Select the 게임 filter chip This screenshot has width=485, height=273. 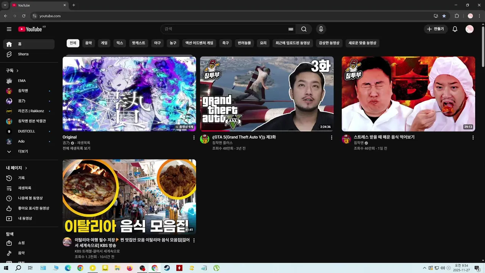[x=104, y=43]
